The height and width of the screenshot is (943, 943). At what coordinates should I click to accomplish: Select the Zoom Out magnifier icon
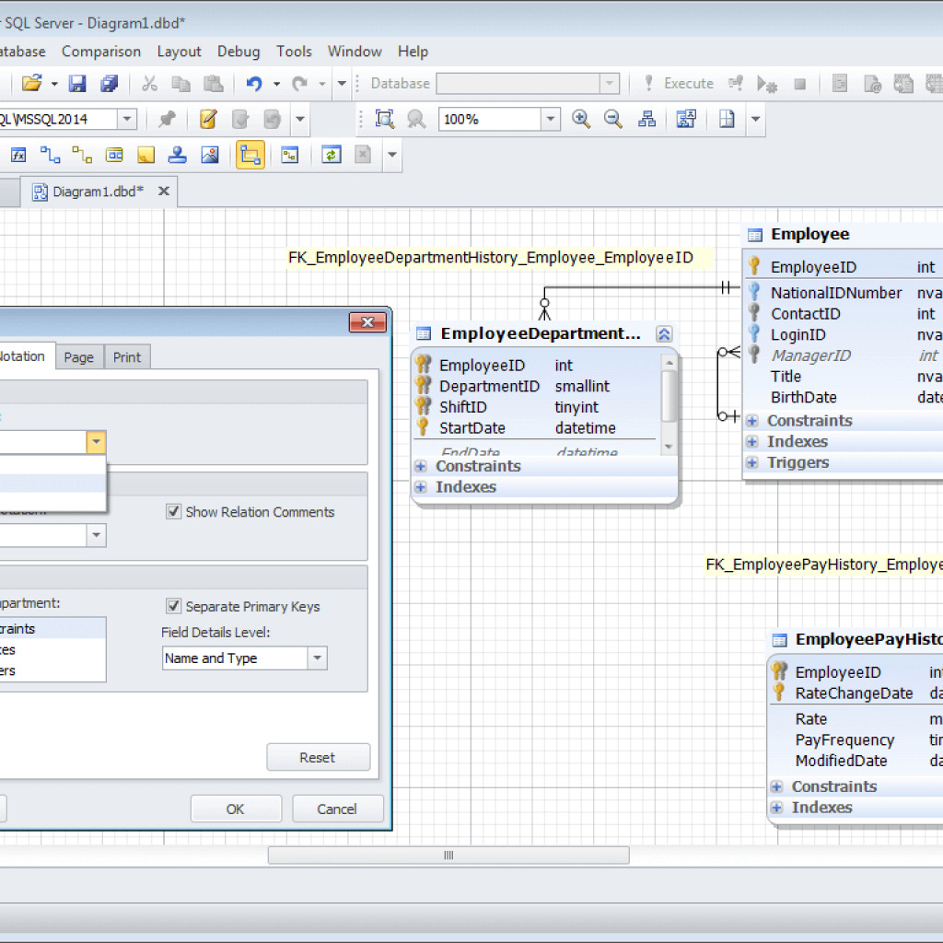click(611, 120)
